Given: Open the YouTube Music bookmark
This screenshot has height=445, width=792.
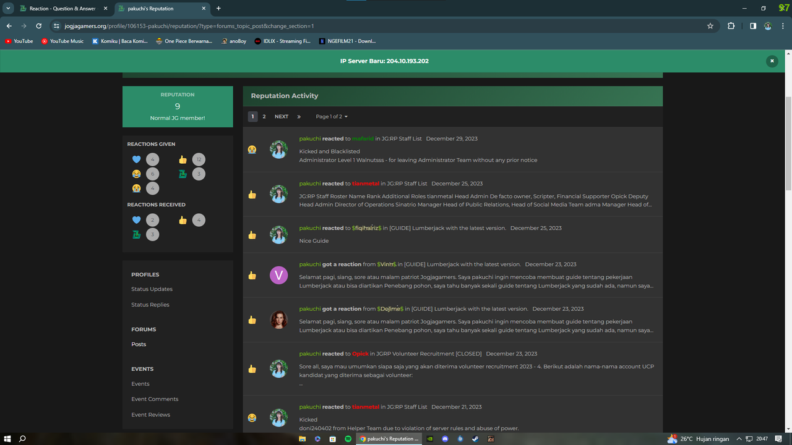Looking at the screenshot, I should [x=62, y=41].
